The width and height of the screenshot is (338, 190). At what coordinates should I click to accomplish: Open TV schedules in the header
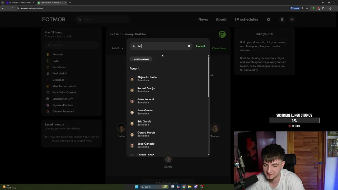pos(246,19)
